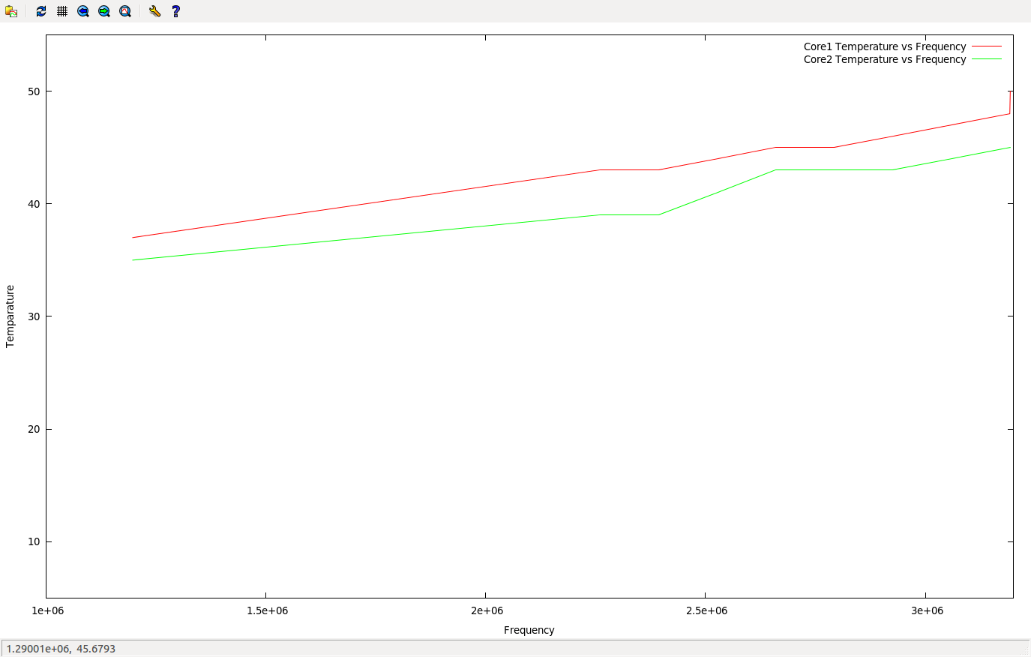Click the 1e+06 x-axis tick label

(x=48, y=610)
